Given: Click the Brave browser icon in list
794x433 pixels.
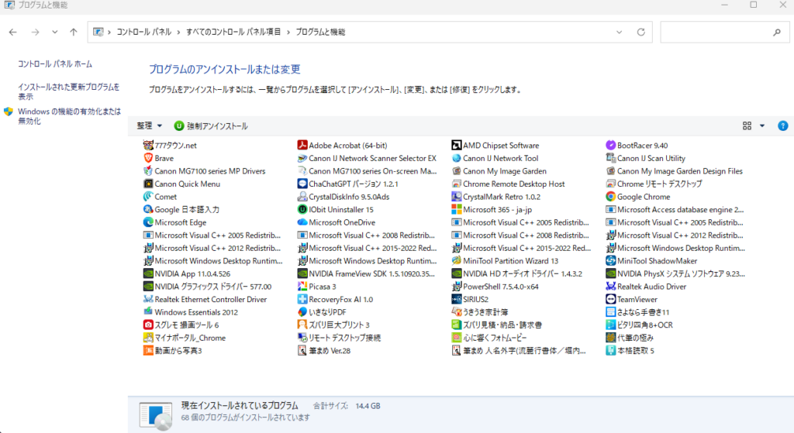Looking at the screenshot, I should (x=149, y=158).
